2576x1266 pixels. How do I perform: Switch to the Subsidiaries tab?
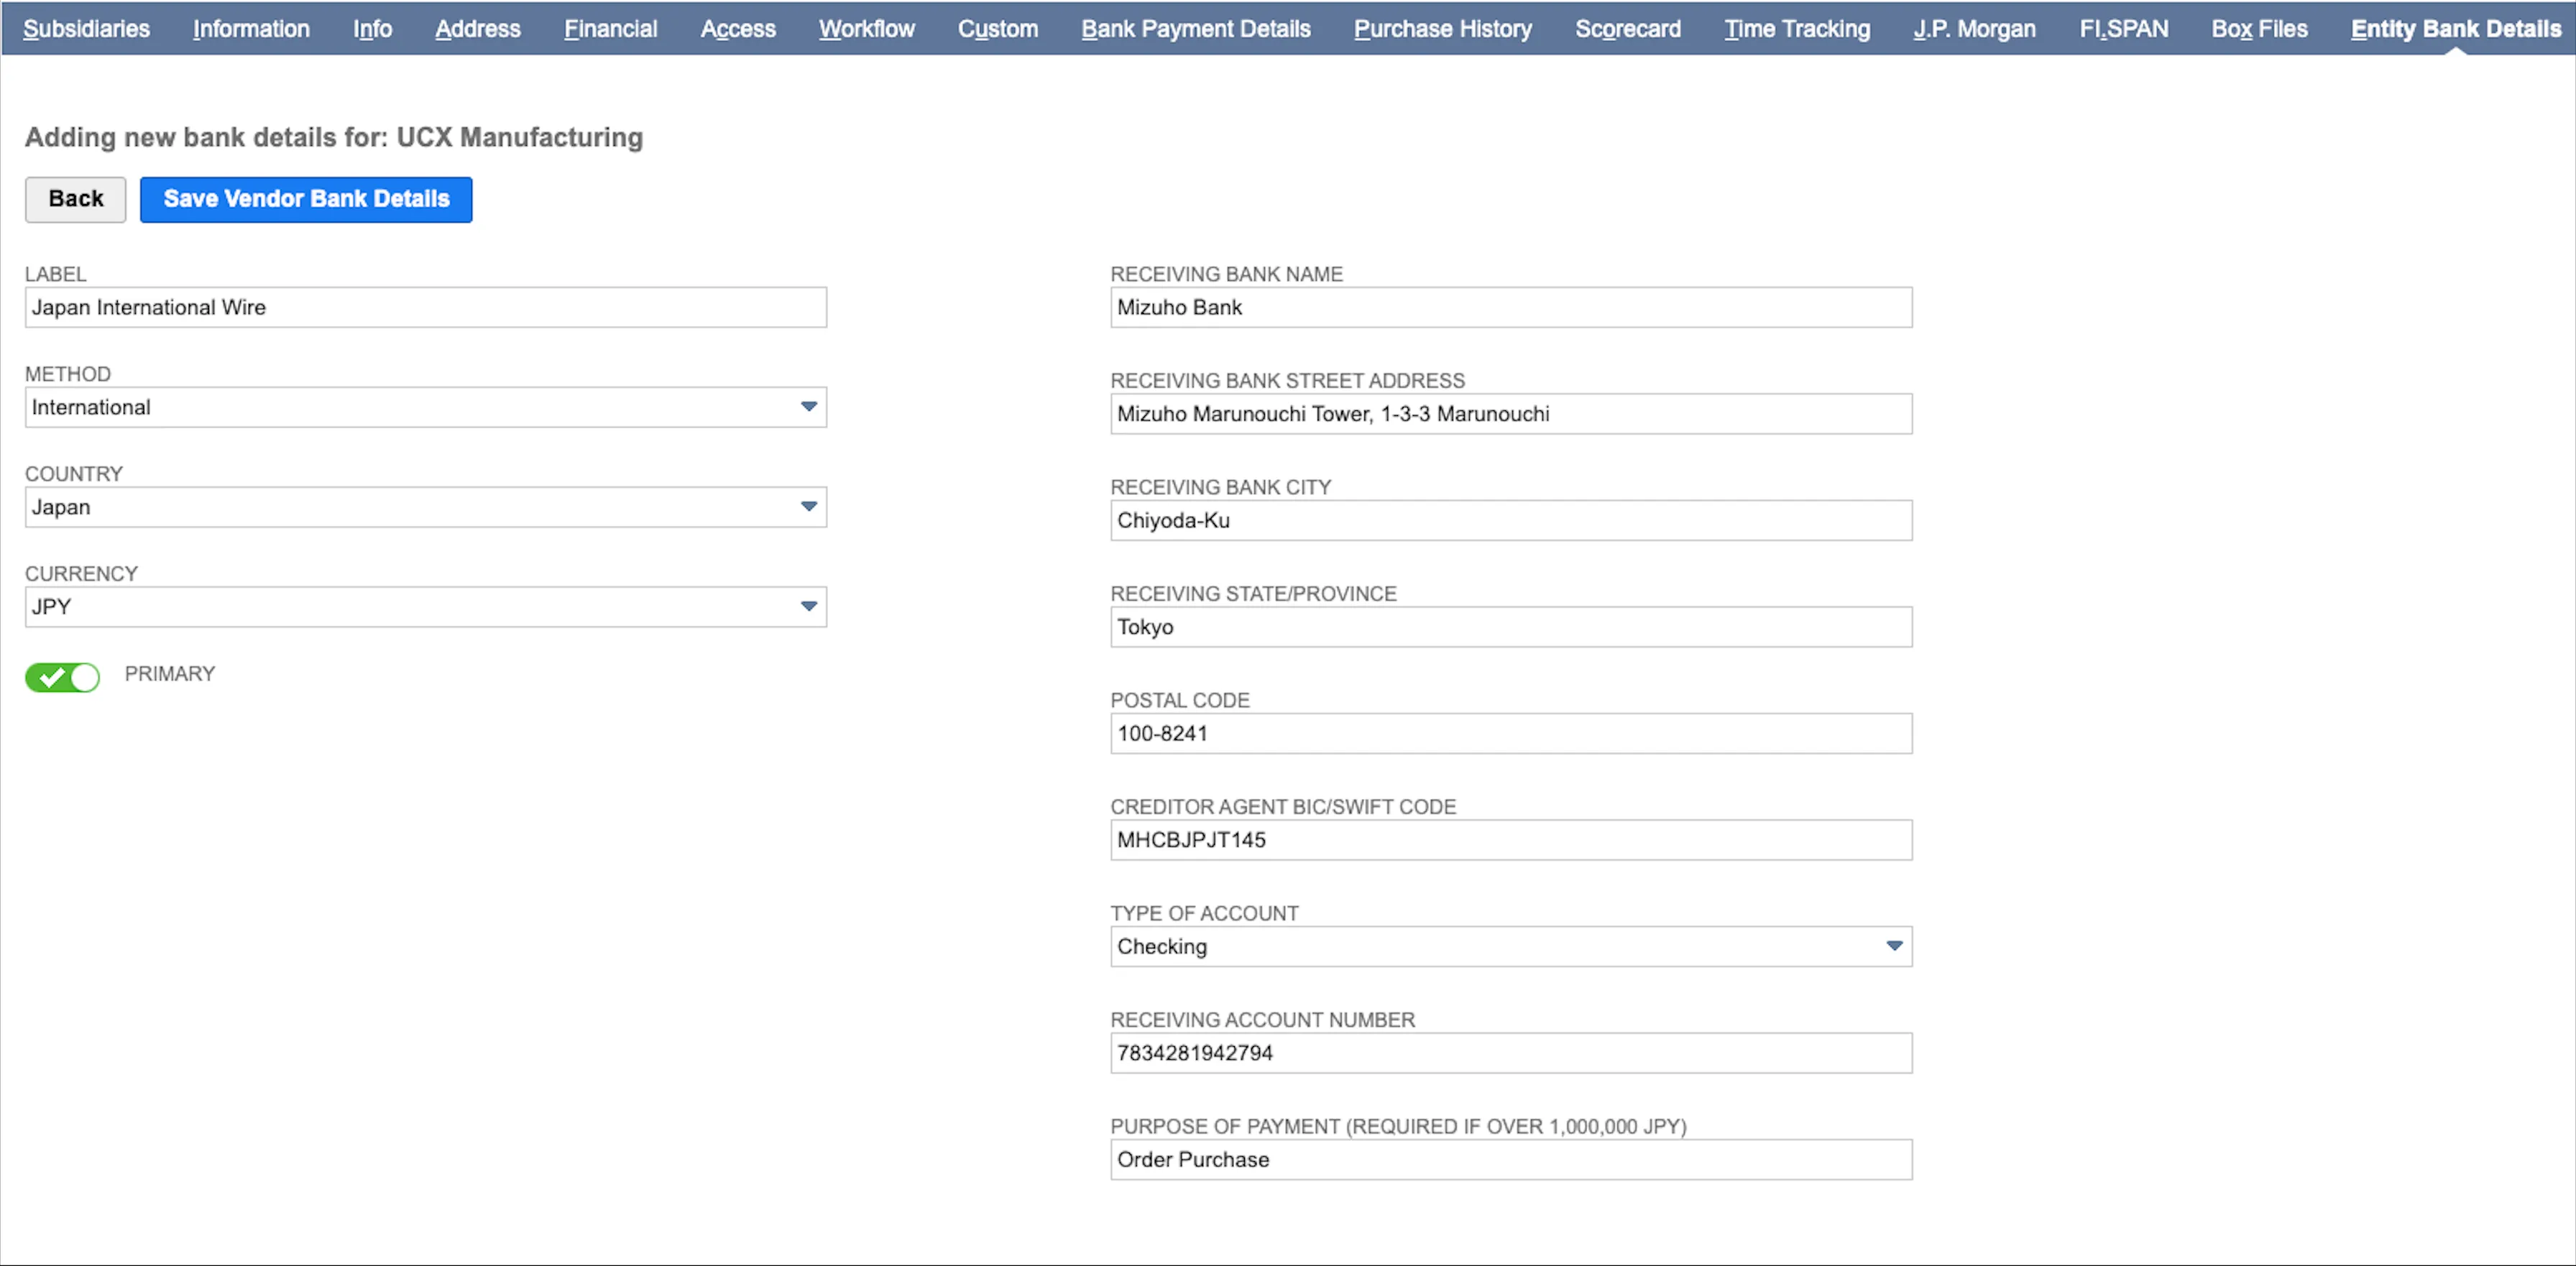86,29
